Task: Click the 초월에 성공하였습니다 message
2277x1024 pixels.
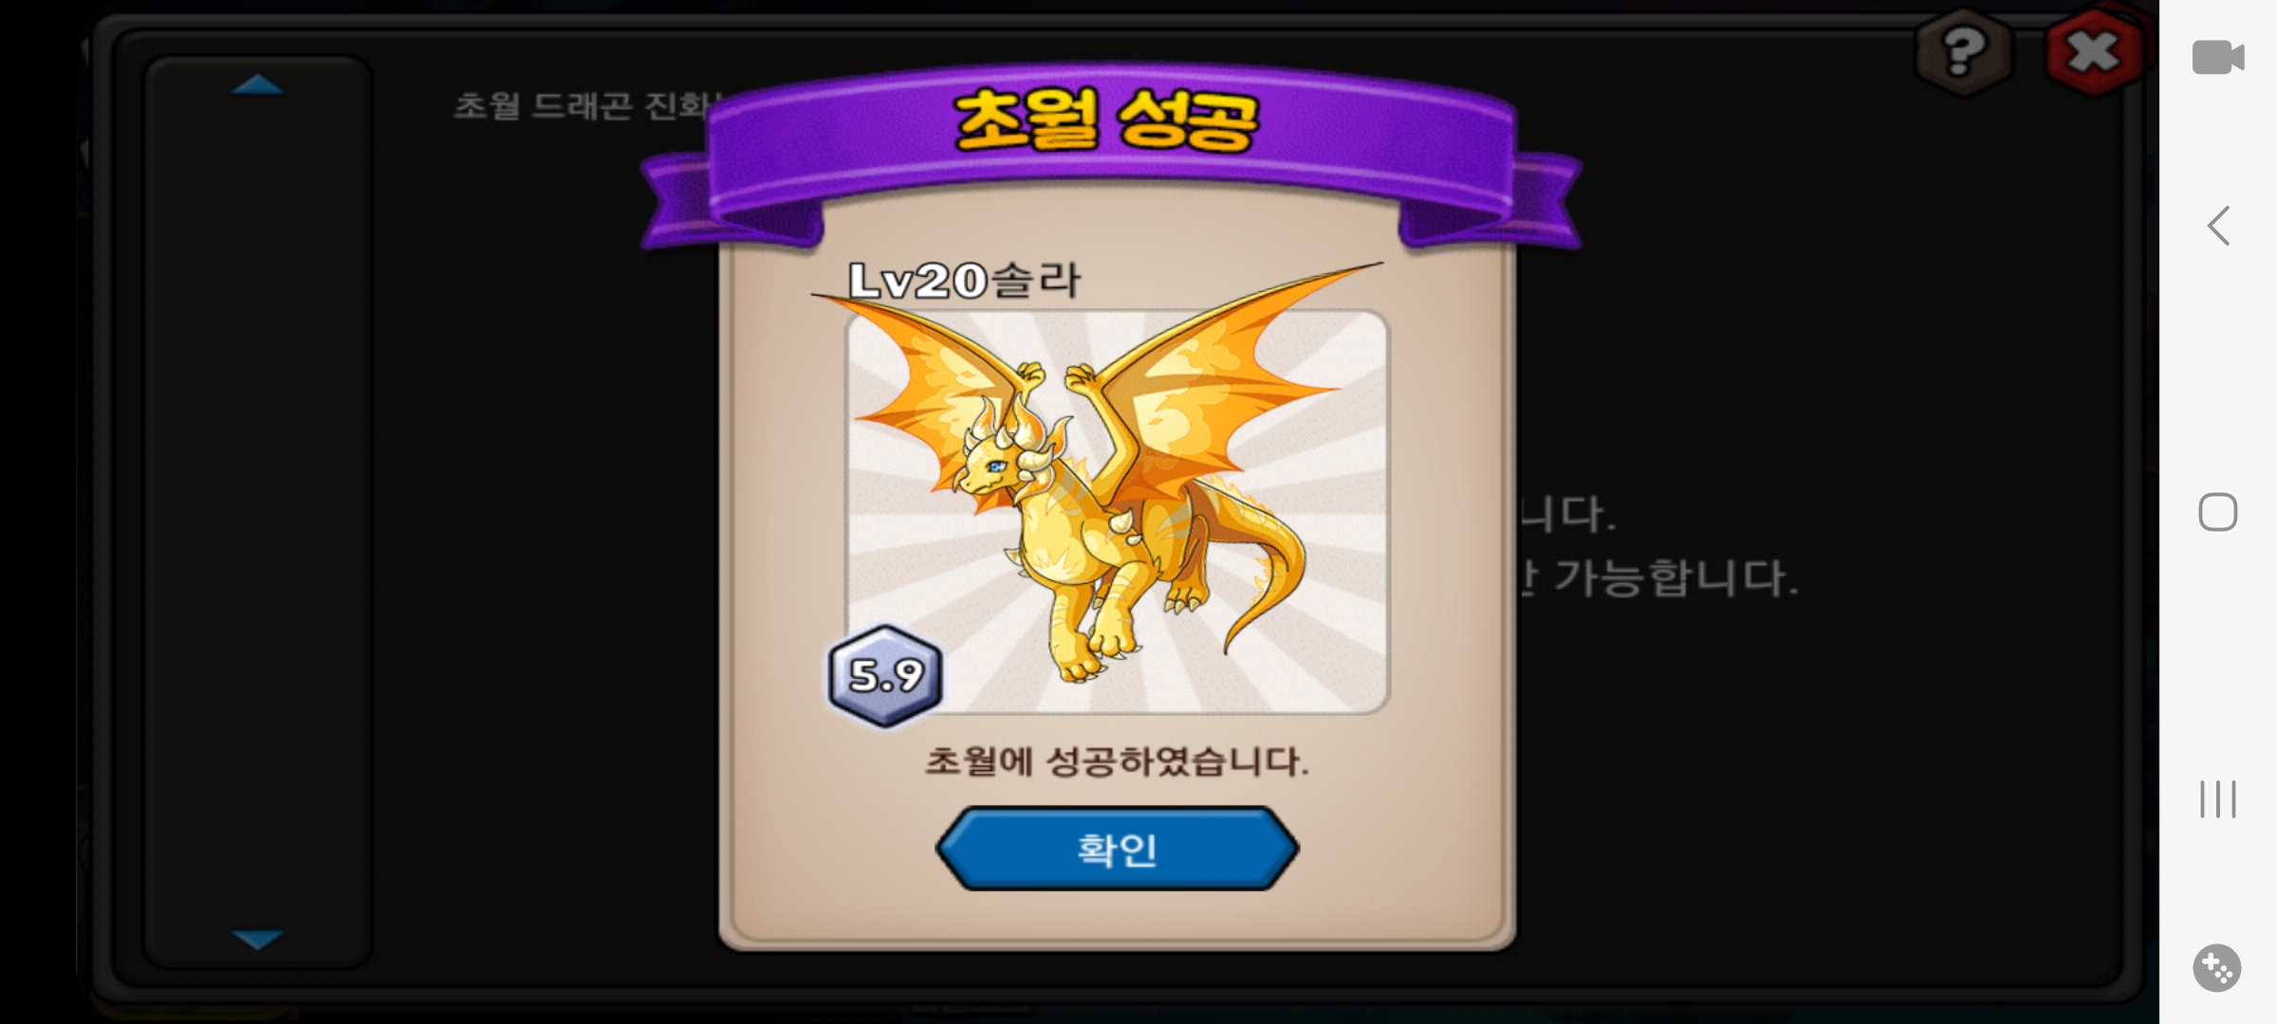Action: click(x=1117, y=761)
